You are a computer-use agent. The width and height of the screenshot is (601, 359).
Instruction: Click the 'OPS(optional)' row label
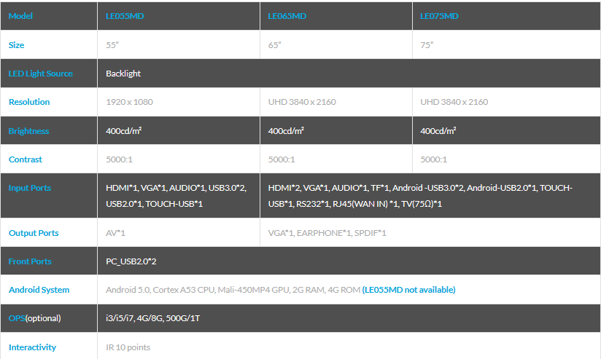34,318
